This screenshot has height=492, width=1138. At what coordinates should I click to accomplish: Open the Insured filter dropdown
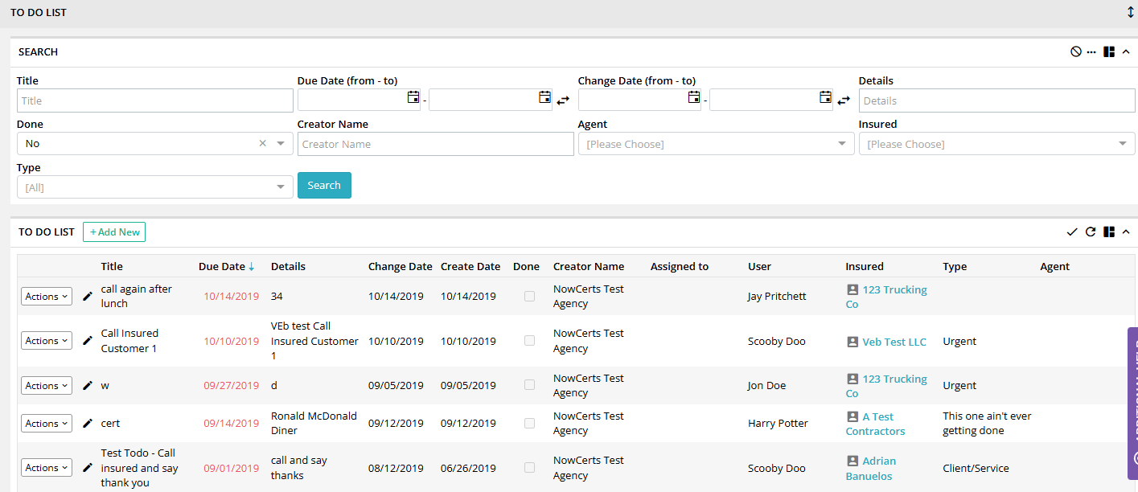pos(996,144)
